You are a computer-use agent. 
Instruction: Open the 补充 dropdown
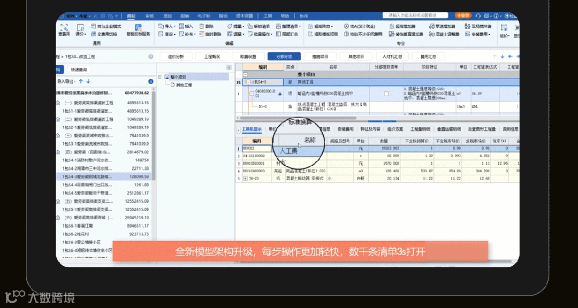click(x=187, y=34)
